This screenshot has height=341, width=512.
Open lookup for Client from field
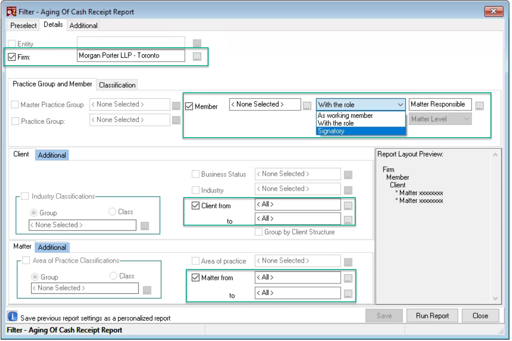tap(348, 206)
